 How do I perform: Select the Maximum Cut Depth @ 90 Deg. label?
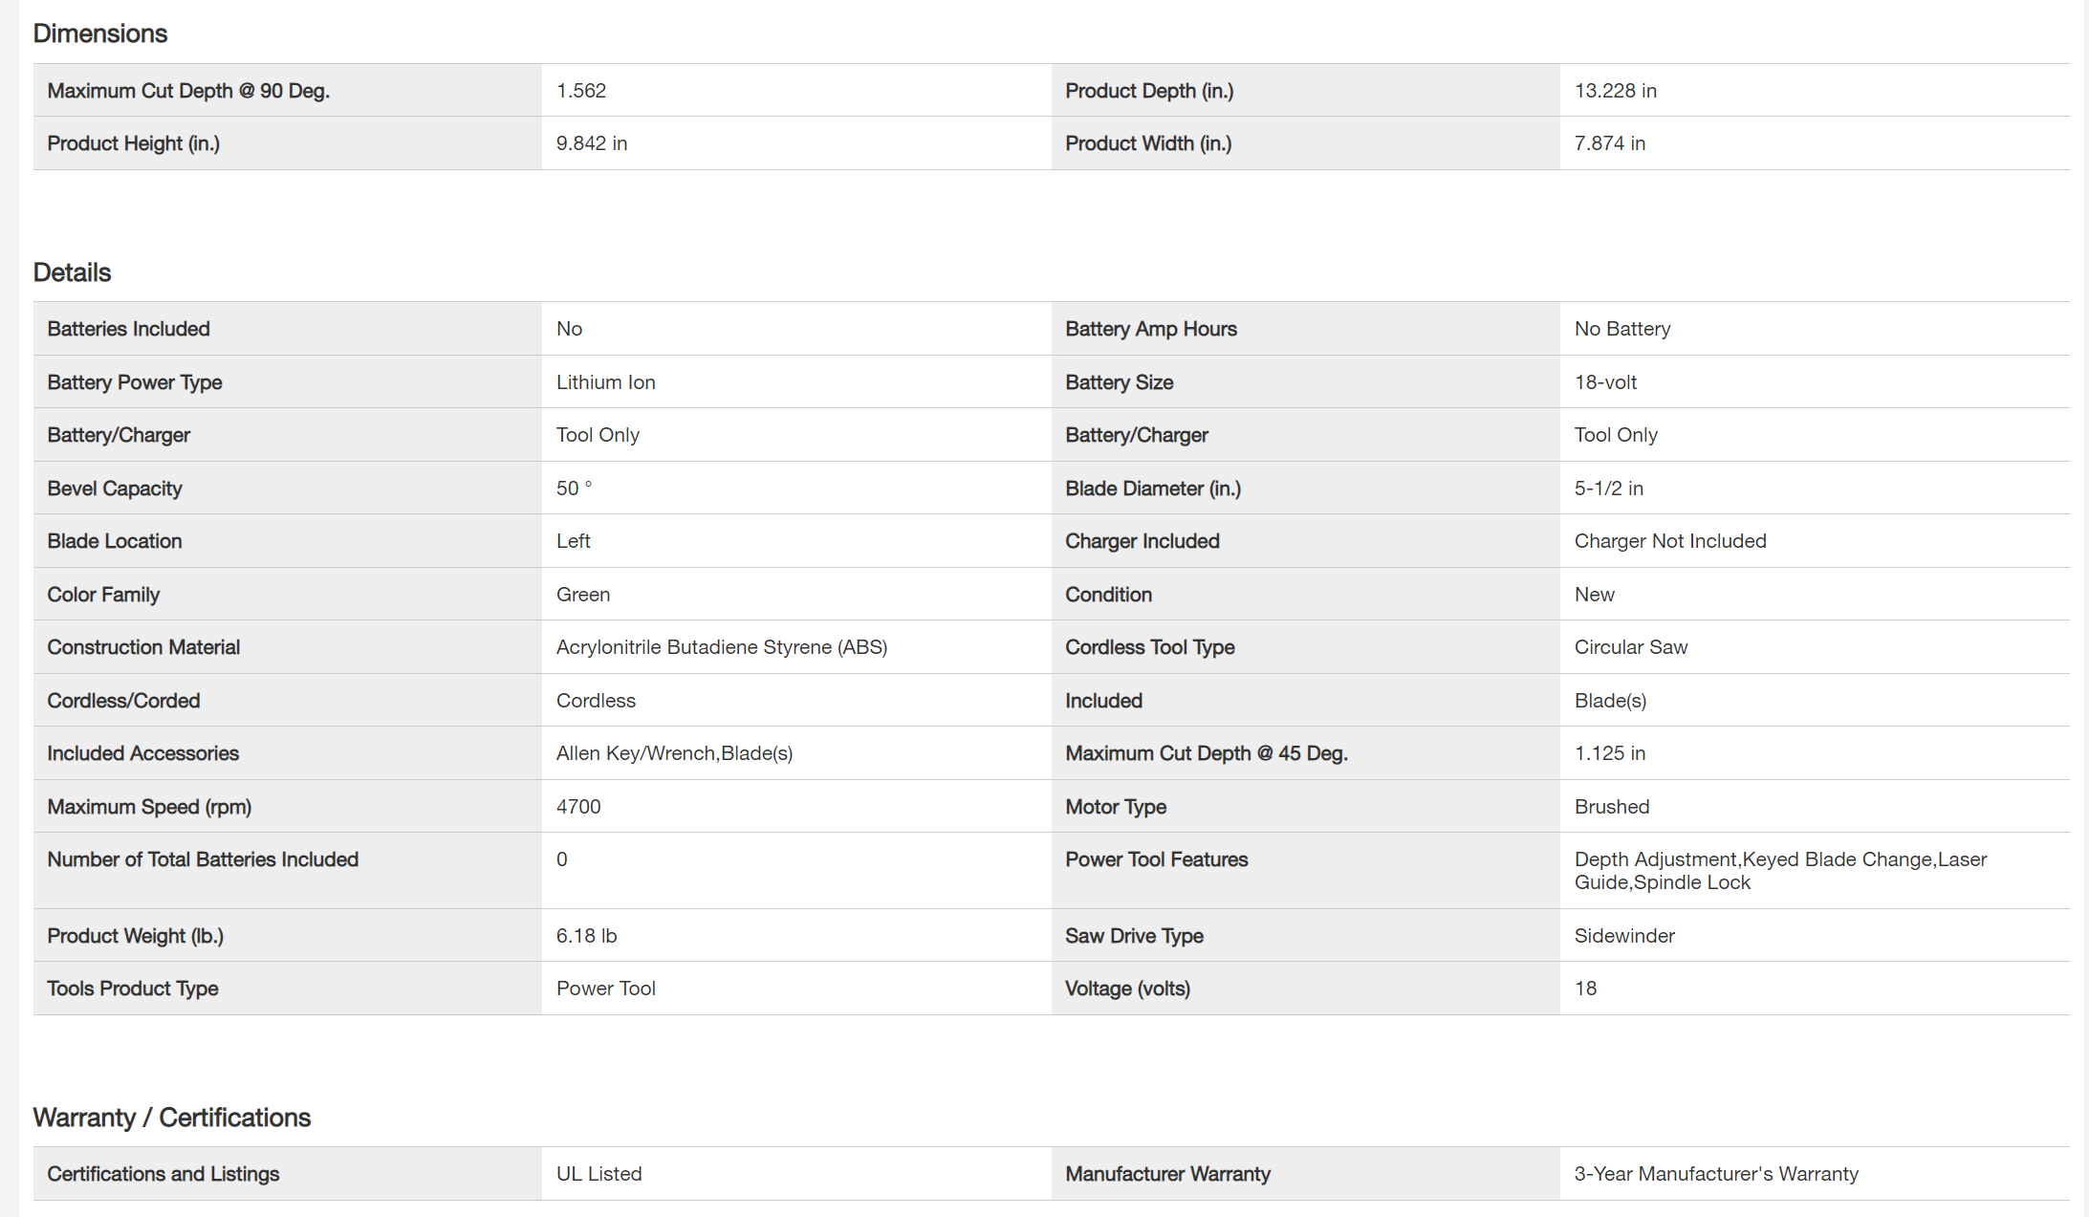pyautogui.click(x=188, y=91)
